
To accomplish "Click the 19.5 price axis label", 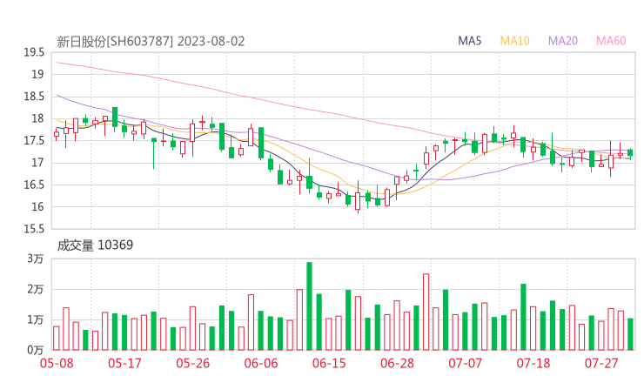I will 34,52.
